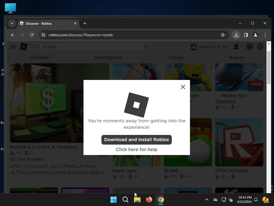Screen dimensions: 274x206
Task: Click scrollbar up arrow
Action: [x=269, y=44]
